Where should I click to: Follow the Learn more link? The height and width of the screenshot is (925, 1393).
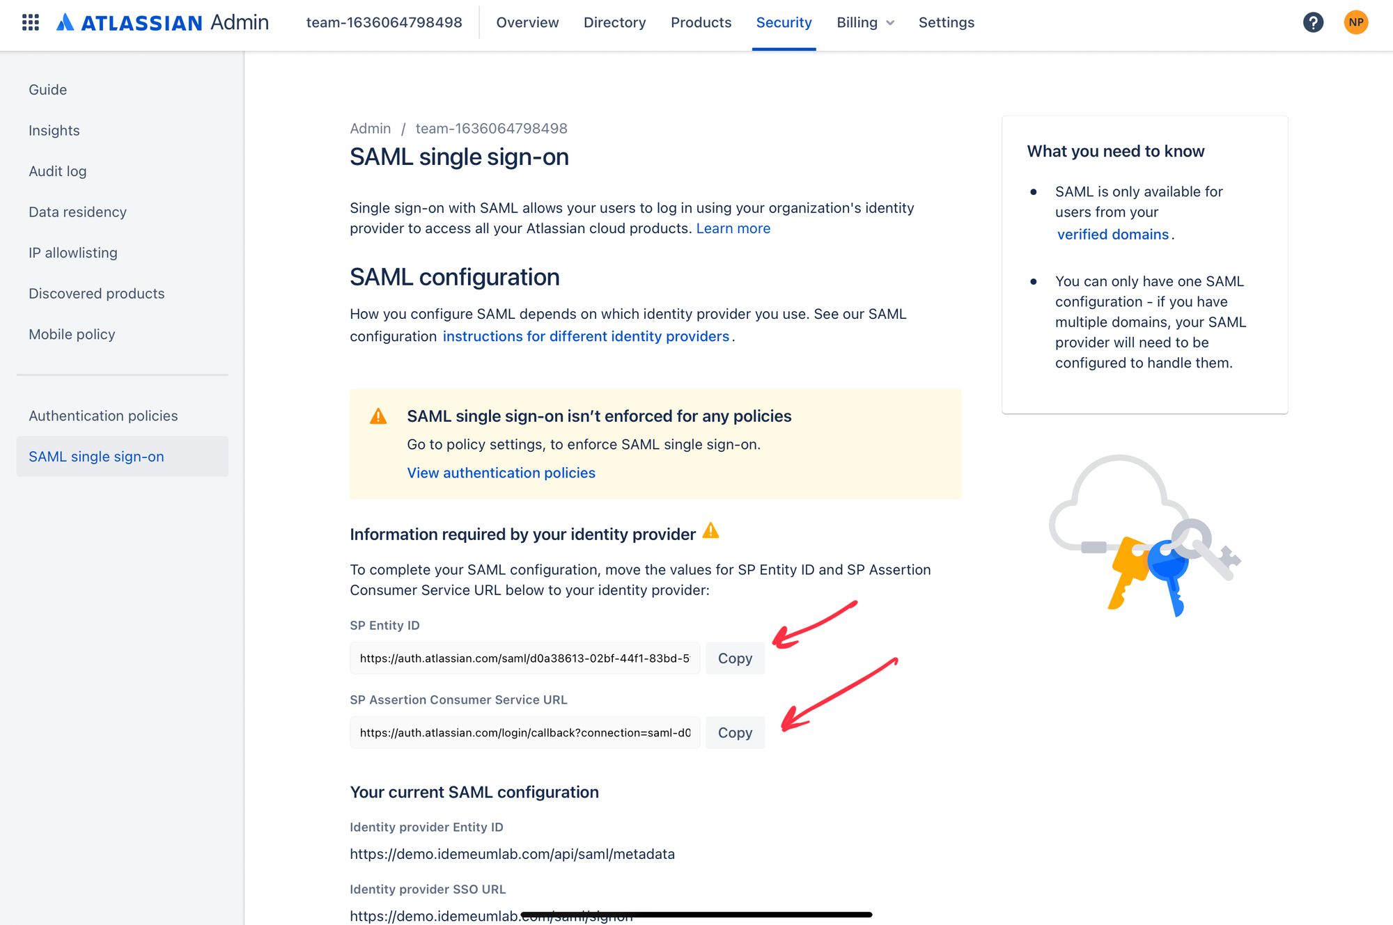tap(733, 228)
